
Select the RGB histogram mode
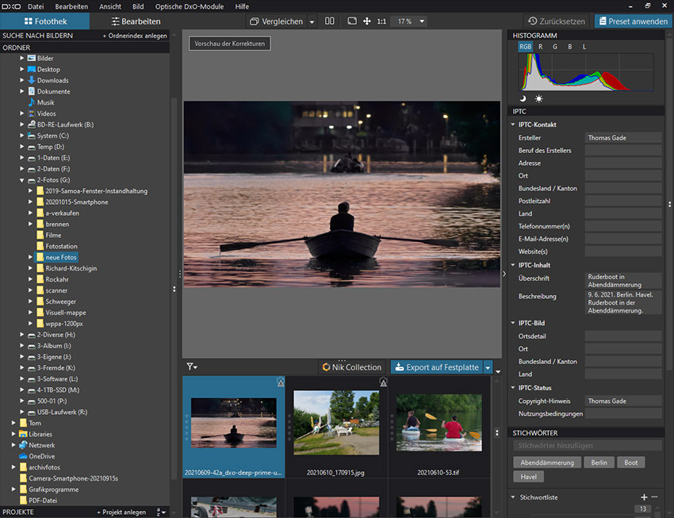click(525, 47)
